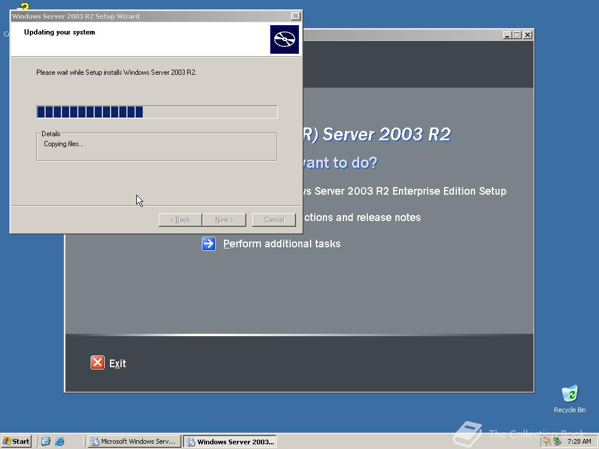Open the Recycle Bin desktop icon
This screenshot has width=599, height=449.
[x=570, y=399]
